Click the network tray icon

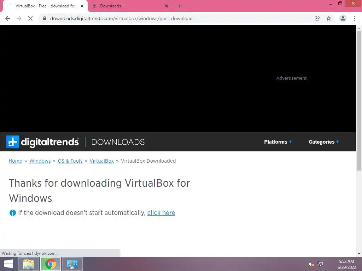pos(320,264)
